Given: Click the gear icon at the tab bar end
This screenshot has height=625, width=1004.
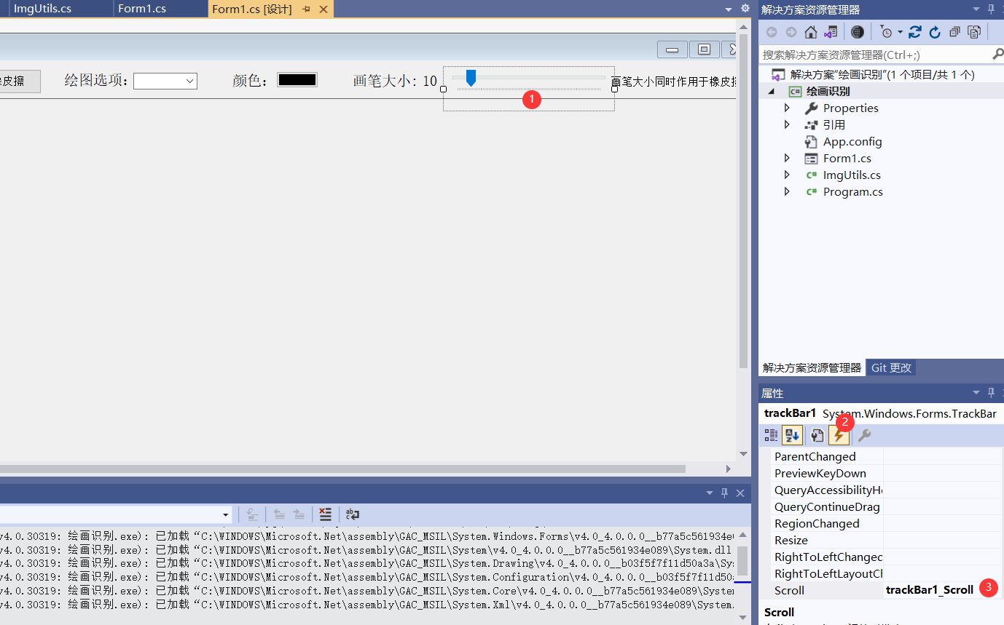Looking at the screenshot, I should (x=745, y=9).
